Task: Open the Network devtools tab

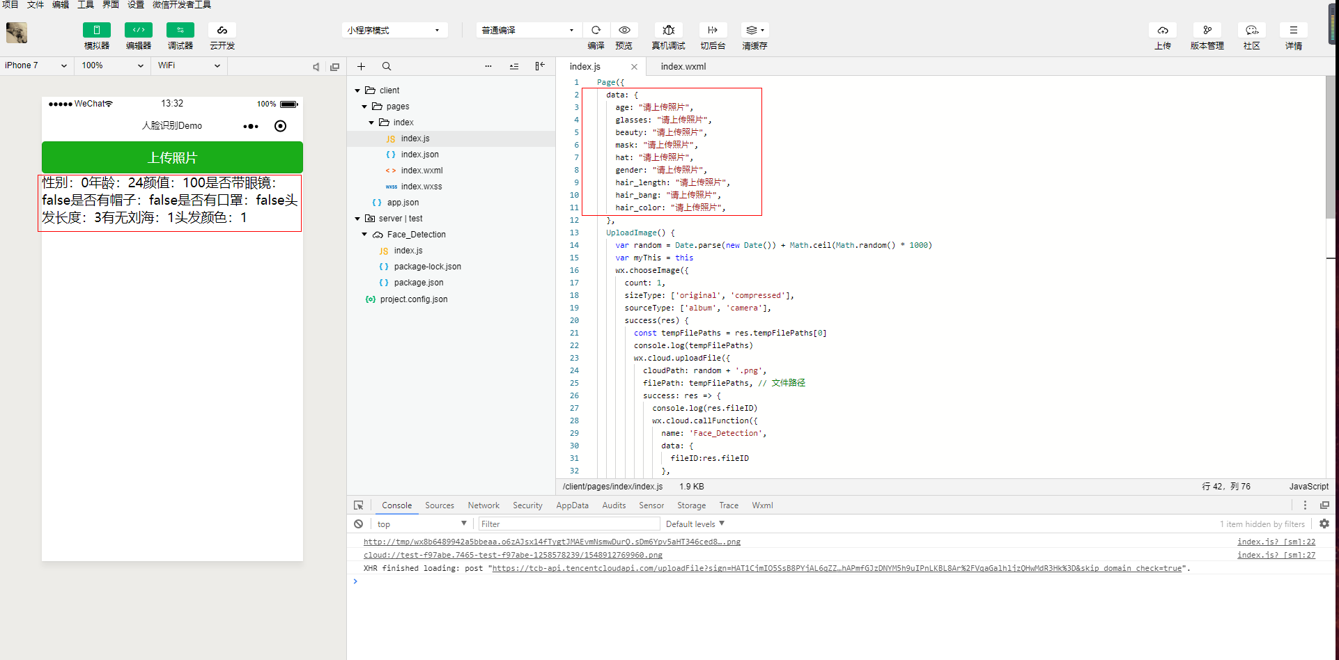Action: [483, 505]
